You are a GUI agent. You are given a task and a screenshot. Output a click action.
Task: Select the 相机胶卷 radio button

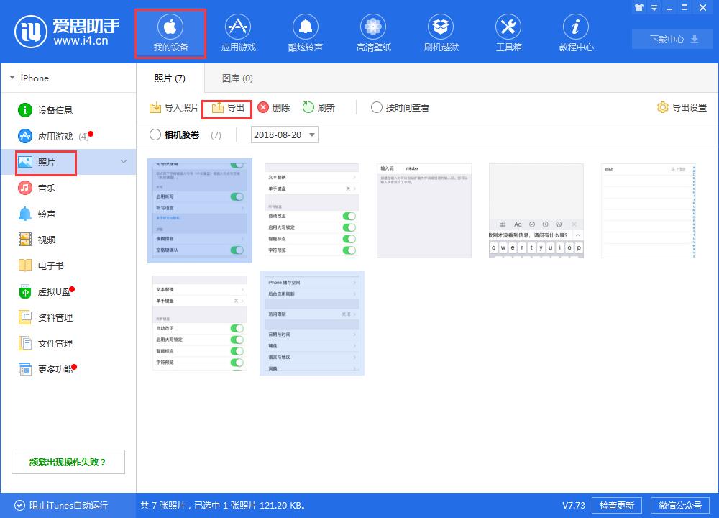[x=154, y=135]
